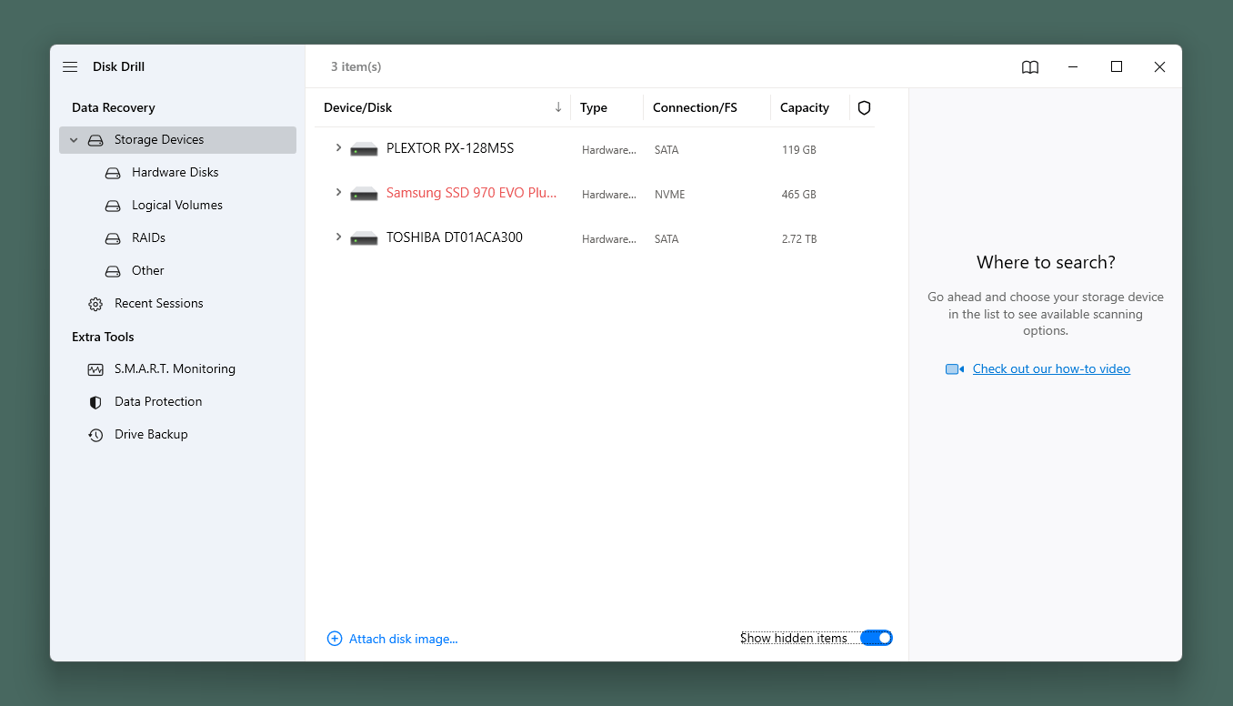1233x706 pixels.
Task: Click the SATA cell in PLEXTOR row
Action: 667,150
